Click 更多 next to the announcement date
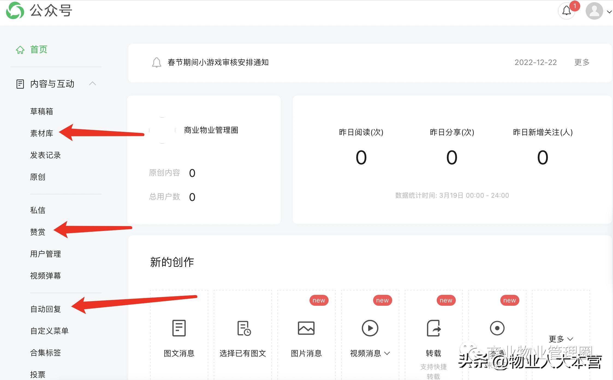The height and width of the screenshot is (380, 613). pyautogui.click(x=581, y=62)
